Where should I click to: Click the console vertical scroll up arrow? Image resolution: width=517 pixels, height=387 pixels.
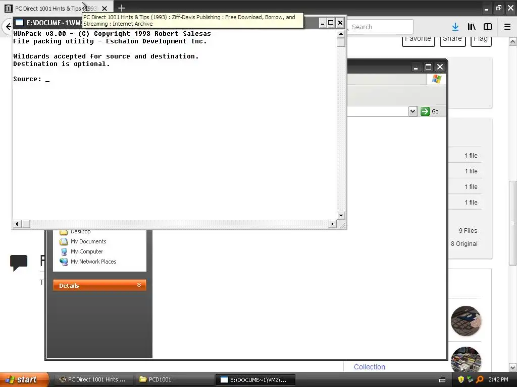click(341, 34)
